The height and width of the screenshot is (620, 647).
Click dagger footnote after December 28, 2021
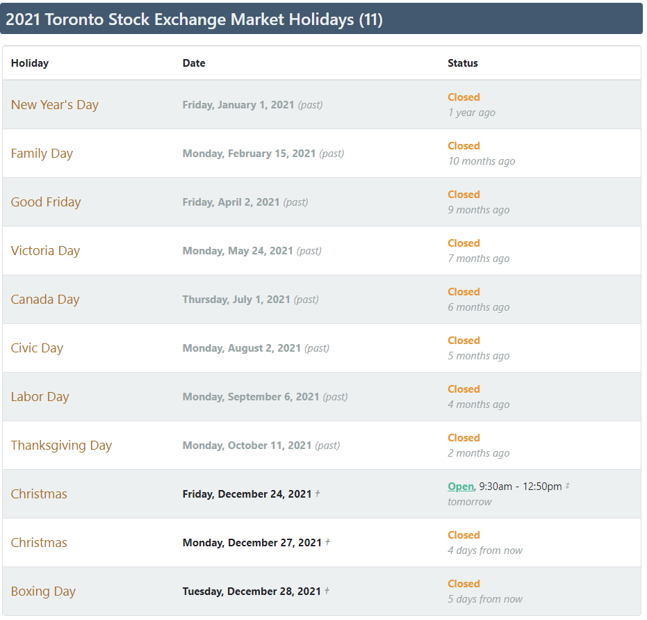pos(327,591)
